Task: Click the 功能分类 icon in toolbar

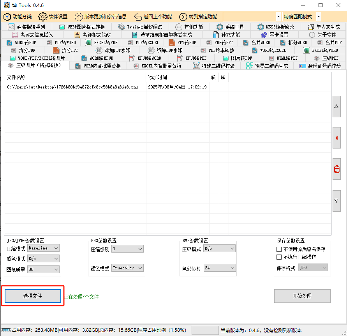Action: 7,17
